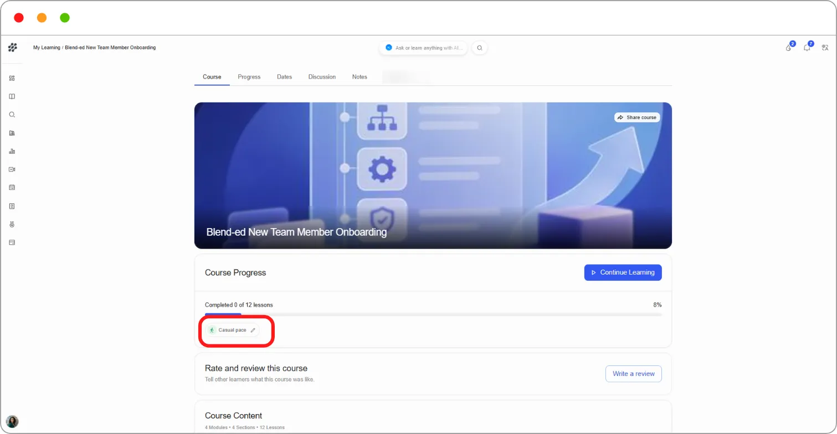Click the Course Content heading
This screenshot has width=837, height=434.
point(234,416)
